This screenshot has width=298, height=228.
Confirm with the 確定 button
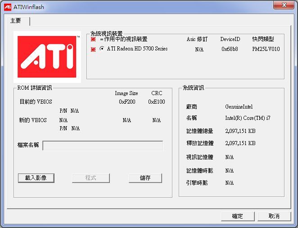coord(238,216)
